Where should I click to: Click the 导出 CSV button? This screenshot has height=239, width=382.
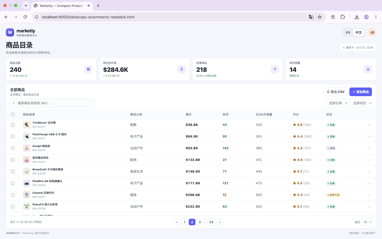(335, 92)
